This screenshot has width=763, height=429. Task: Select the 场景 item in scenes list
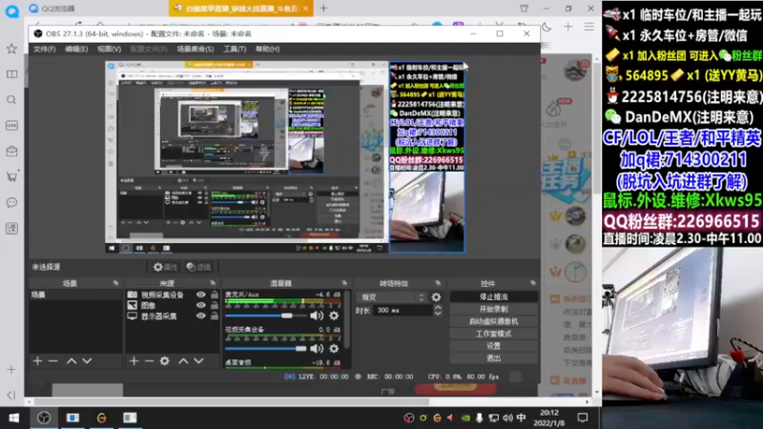pyautogui.click(x=75, y=295)
